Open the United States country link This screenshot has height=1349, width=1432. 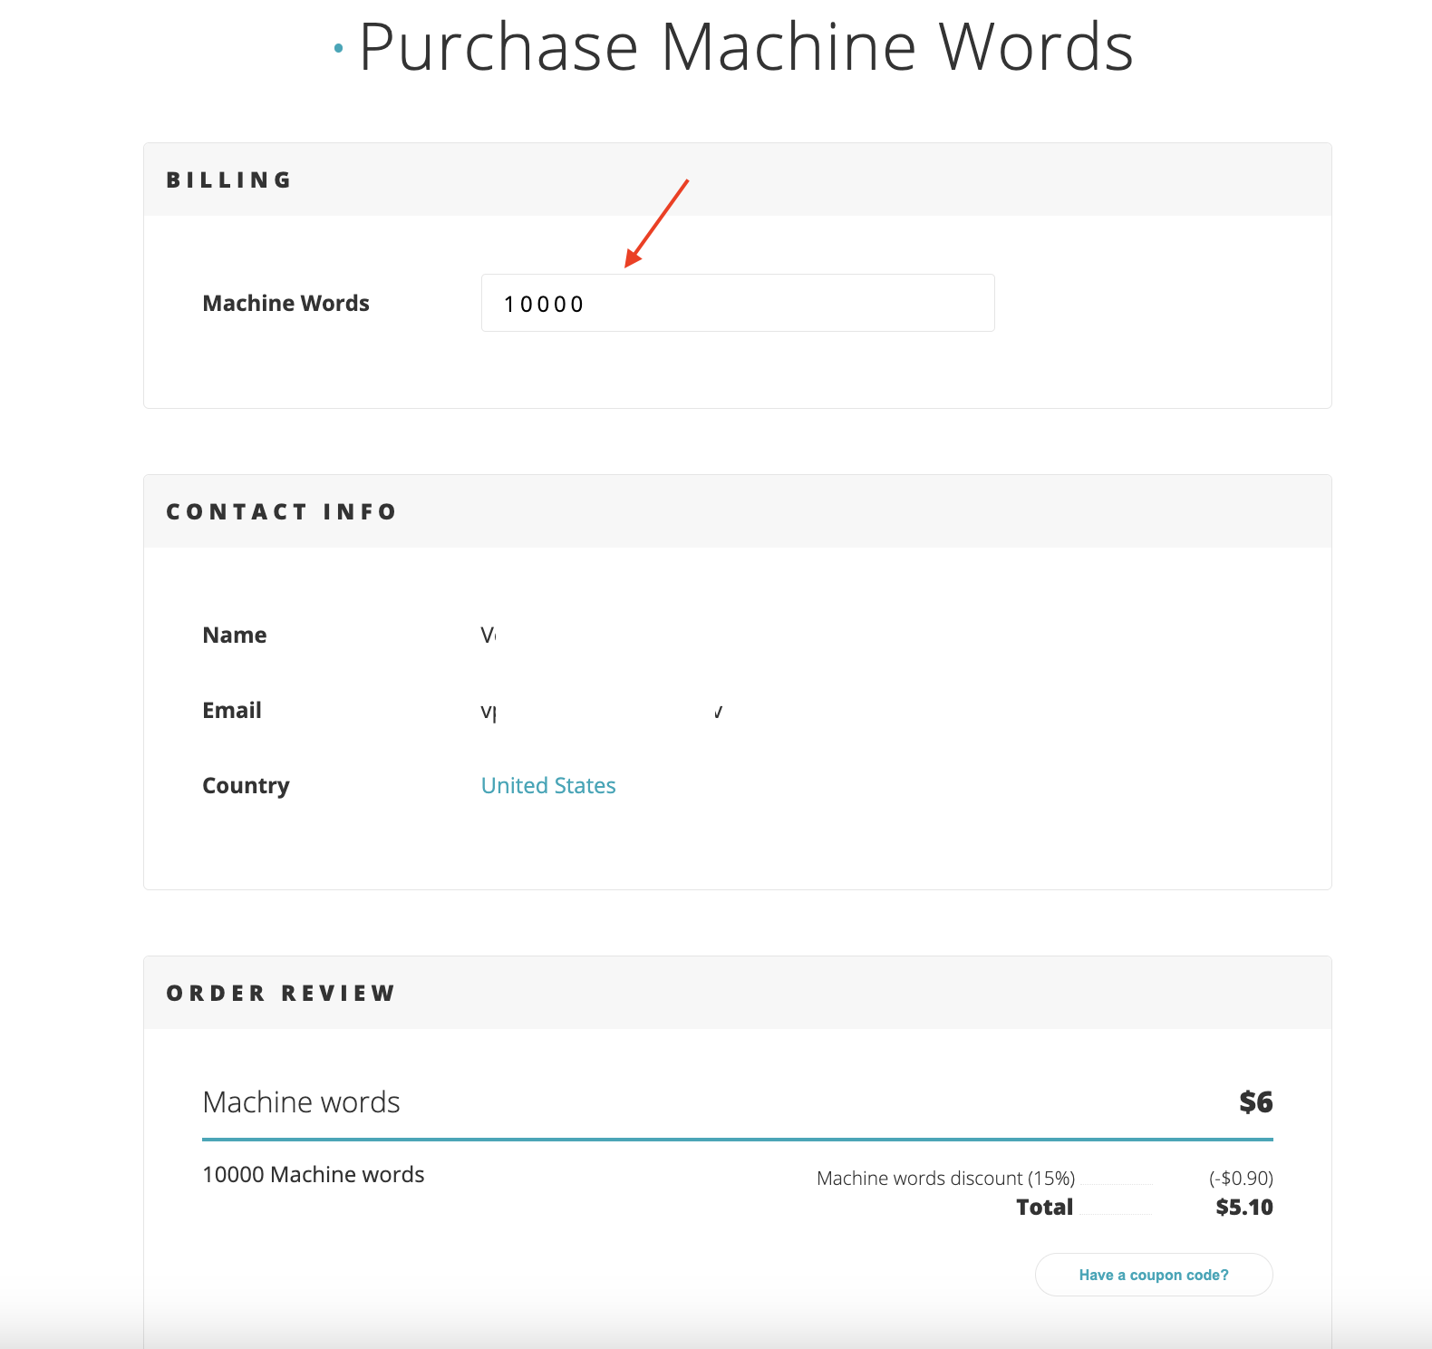[x=547, y=785]
